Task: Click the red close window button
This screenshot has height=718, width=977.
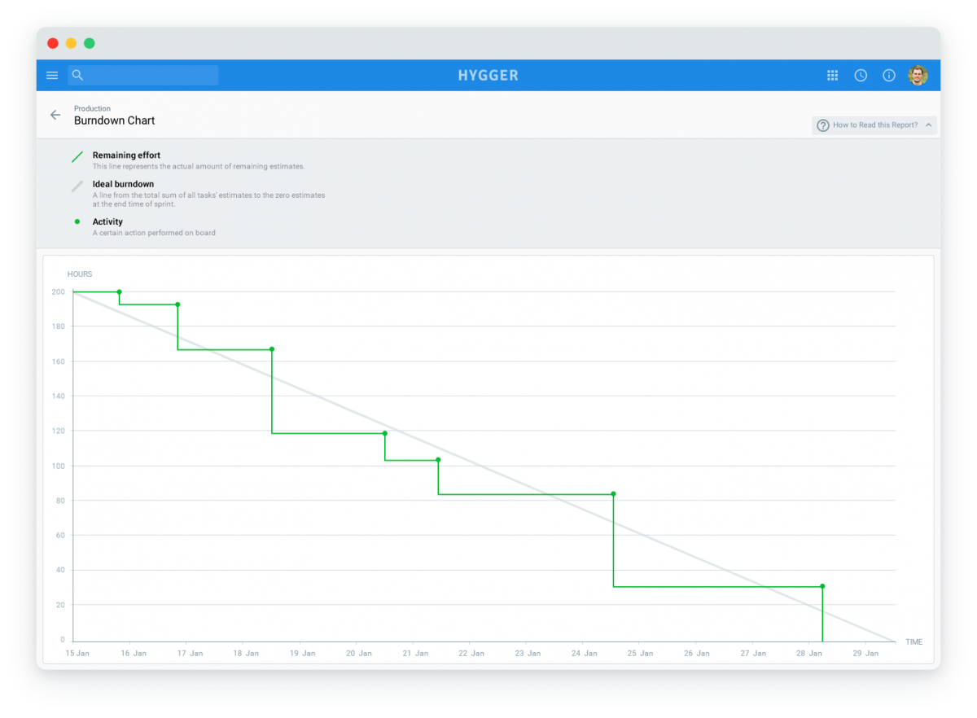Action: (53, 43)
